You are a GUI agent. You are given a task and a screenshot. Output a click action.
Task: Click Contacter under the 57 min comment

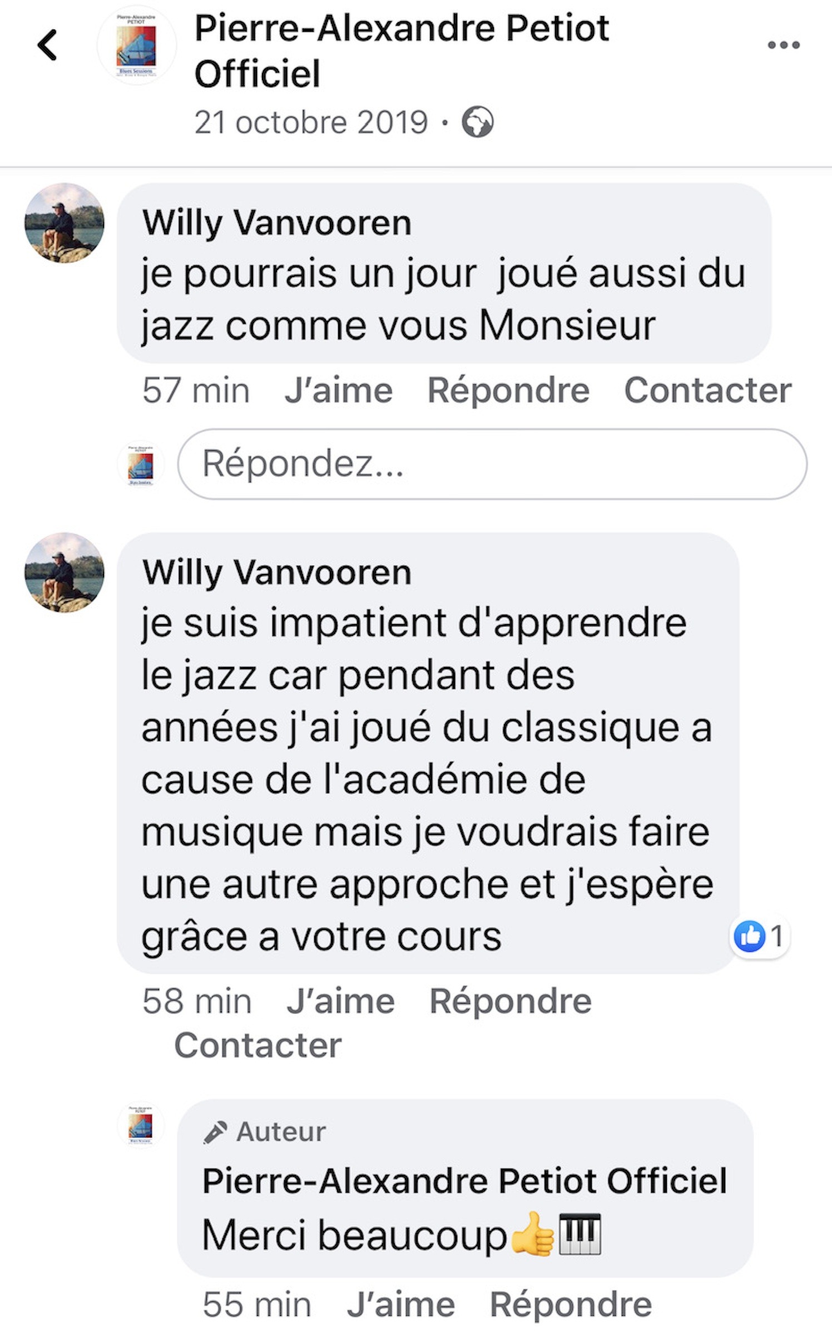coord(708,390)
